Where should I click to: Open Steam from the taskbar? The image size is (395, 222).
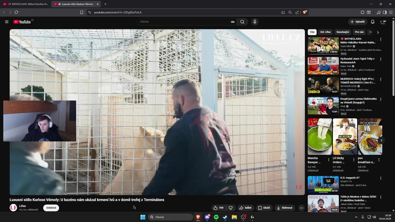tap(225, 217)
